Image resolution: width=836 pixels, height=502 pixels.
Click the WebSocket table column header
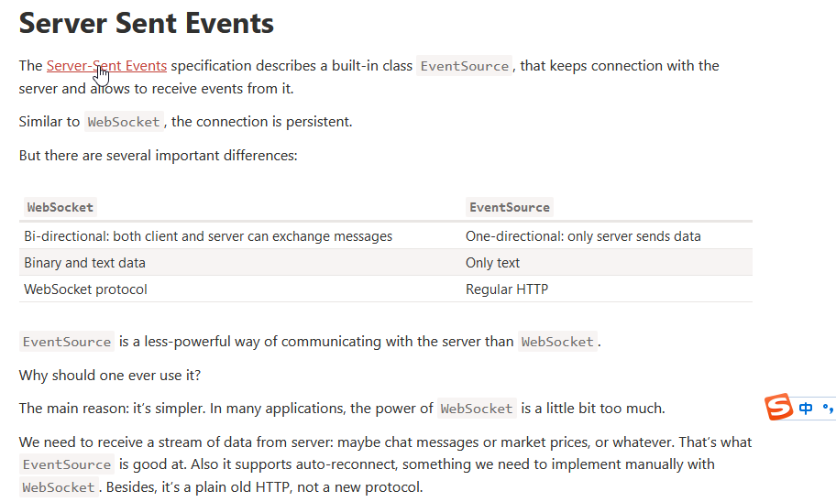tap(60, 207)
